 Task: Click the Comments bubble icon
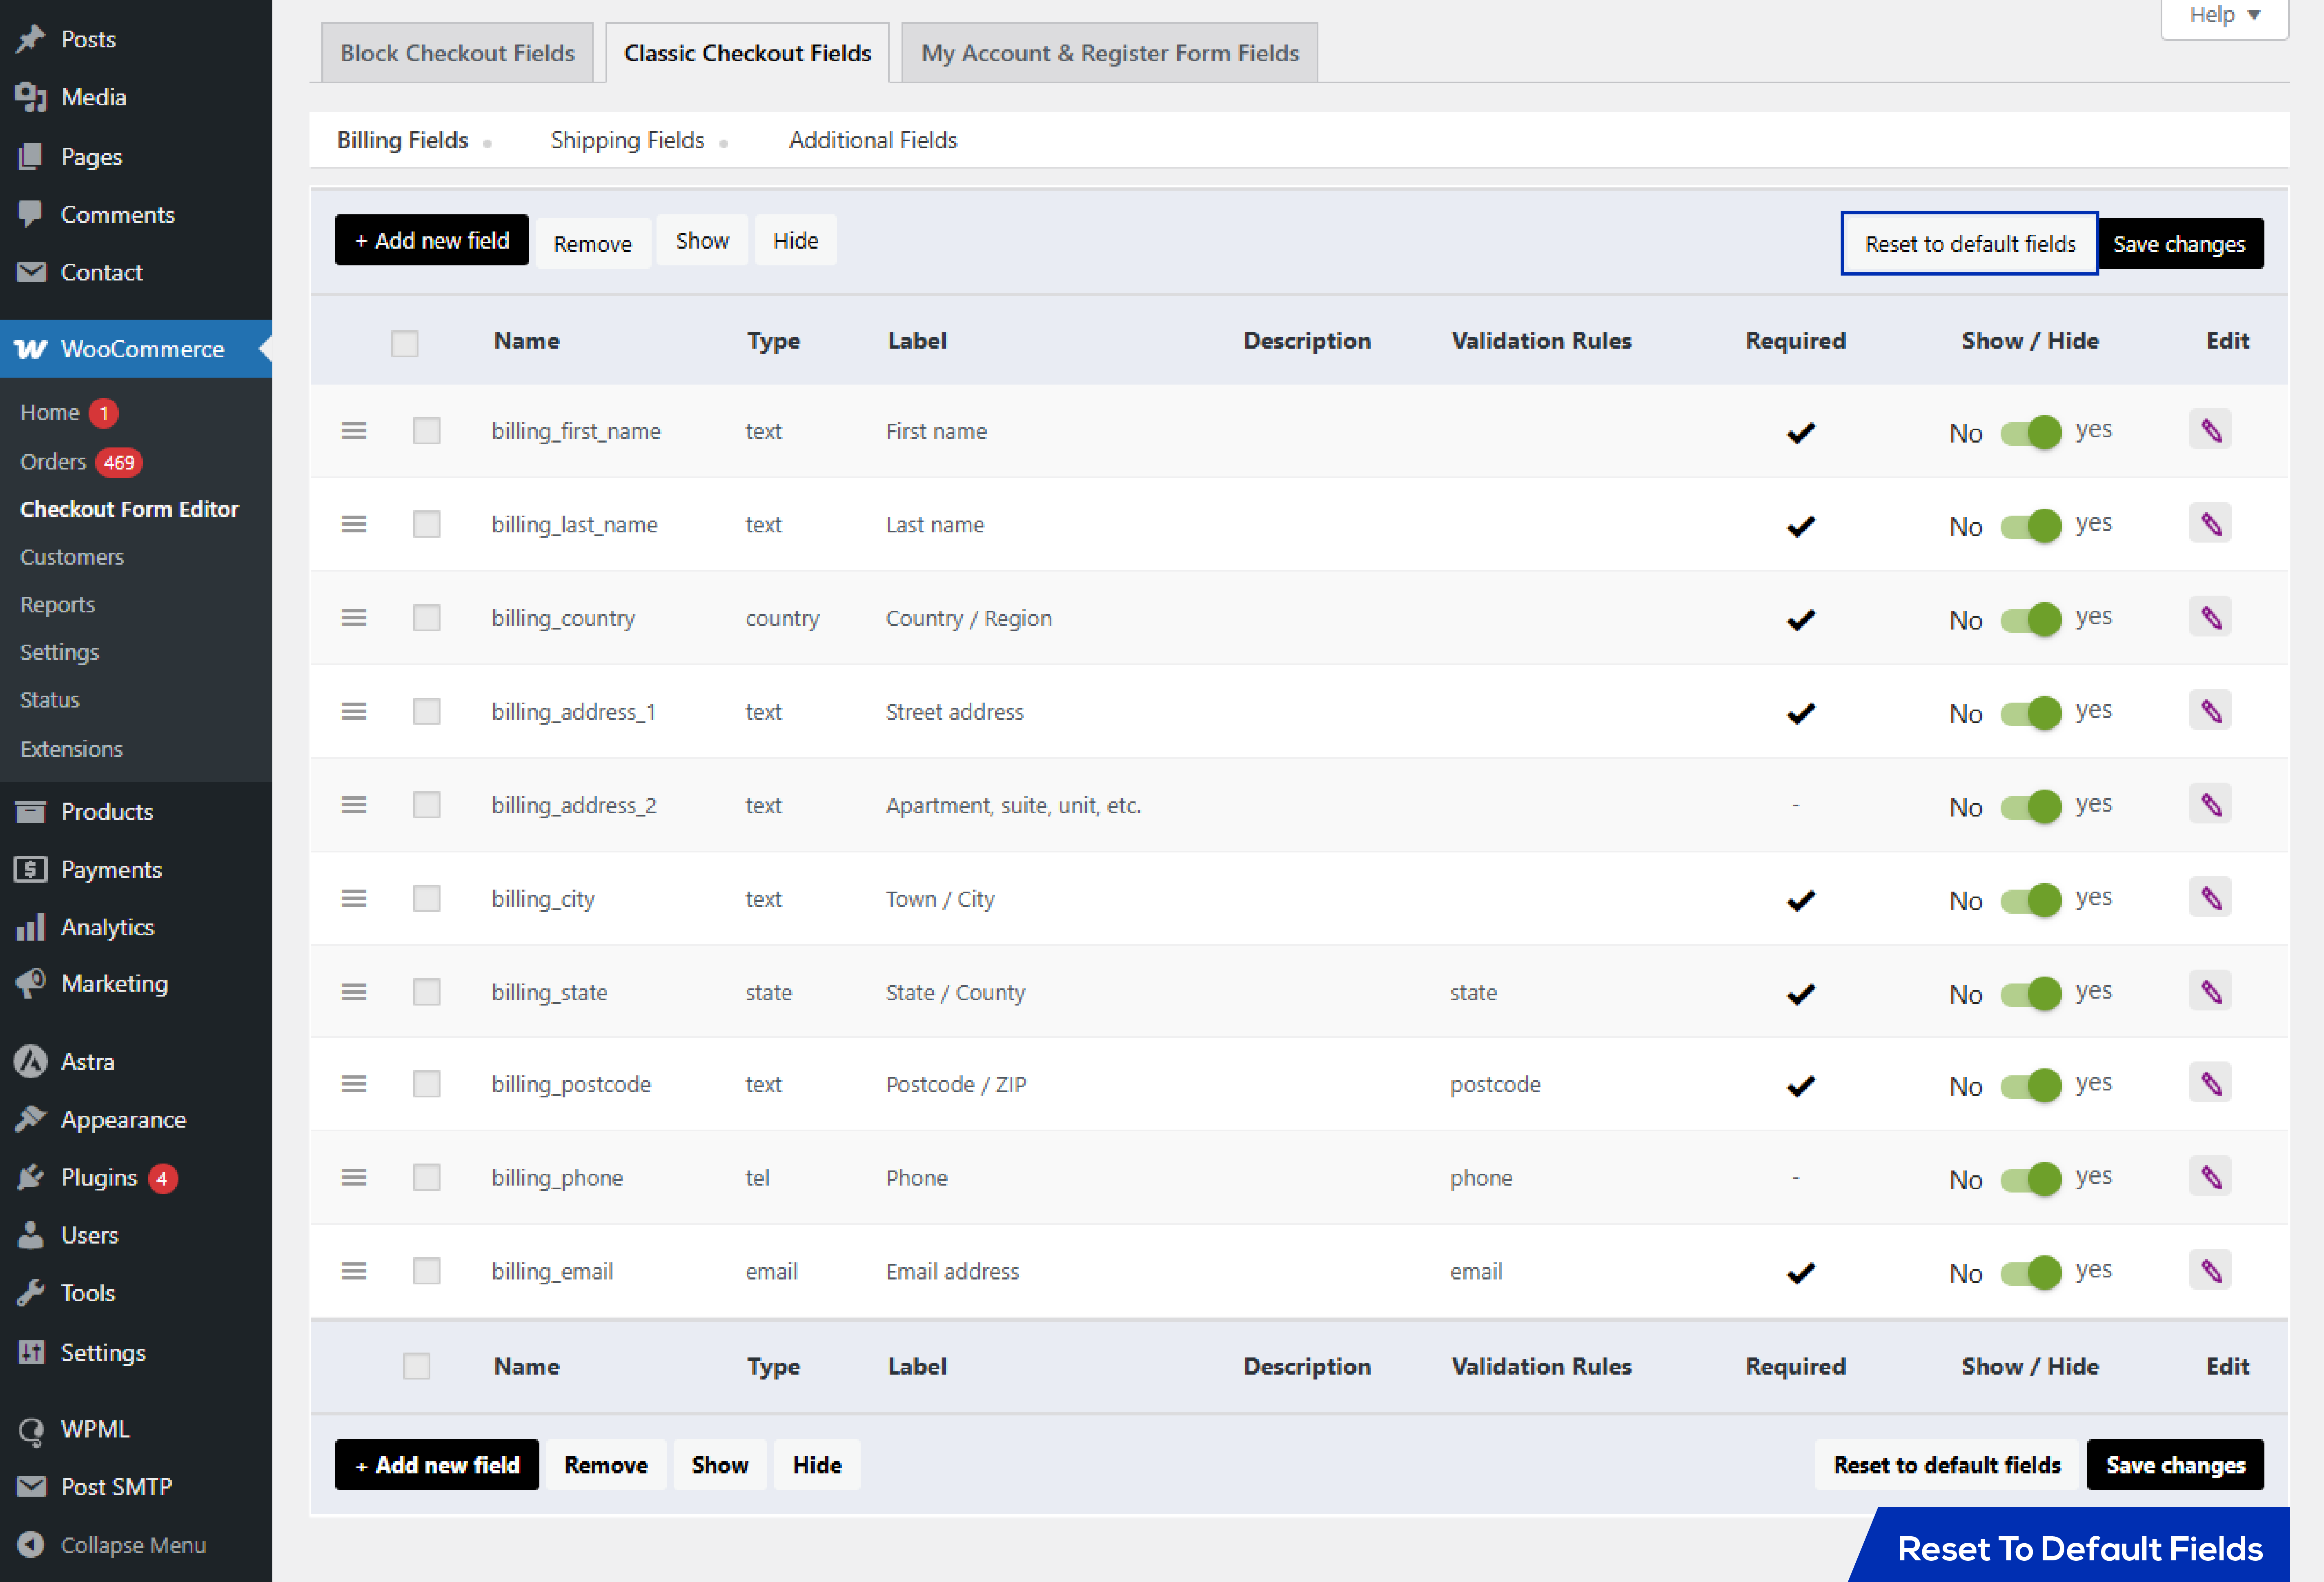tap(31, 214)
